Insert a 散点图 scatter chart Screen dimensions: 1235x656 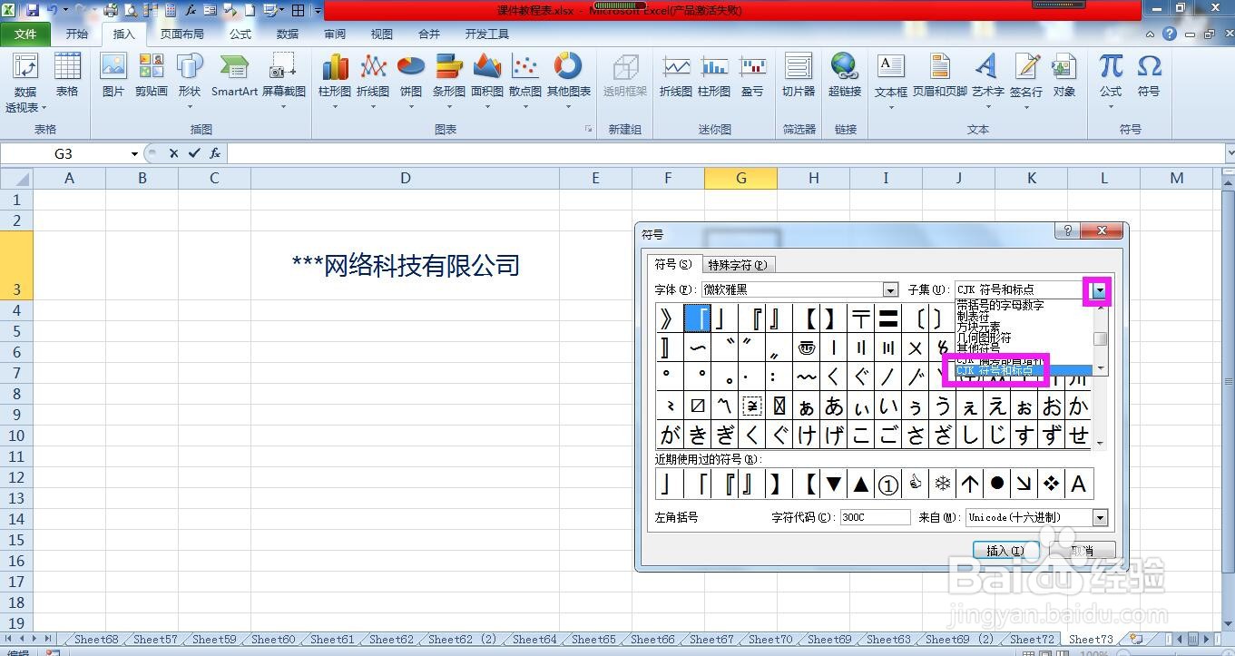[524, 80]
